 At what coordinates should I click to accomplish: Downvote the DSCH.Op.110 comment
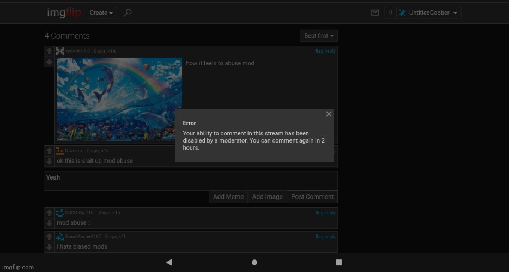pos(49,223)
